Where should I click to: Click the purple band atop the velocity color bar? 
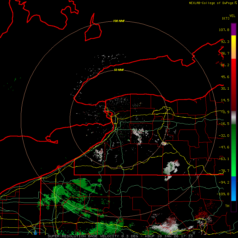click(x=234, y=29)
